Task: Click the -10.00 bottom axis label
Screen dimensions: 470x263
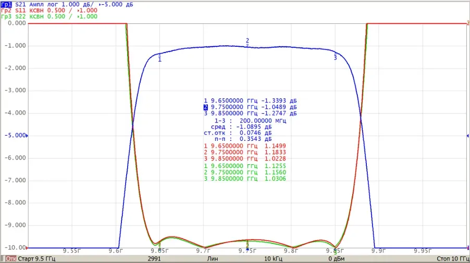Action: coord(15,247)
